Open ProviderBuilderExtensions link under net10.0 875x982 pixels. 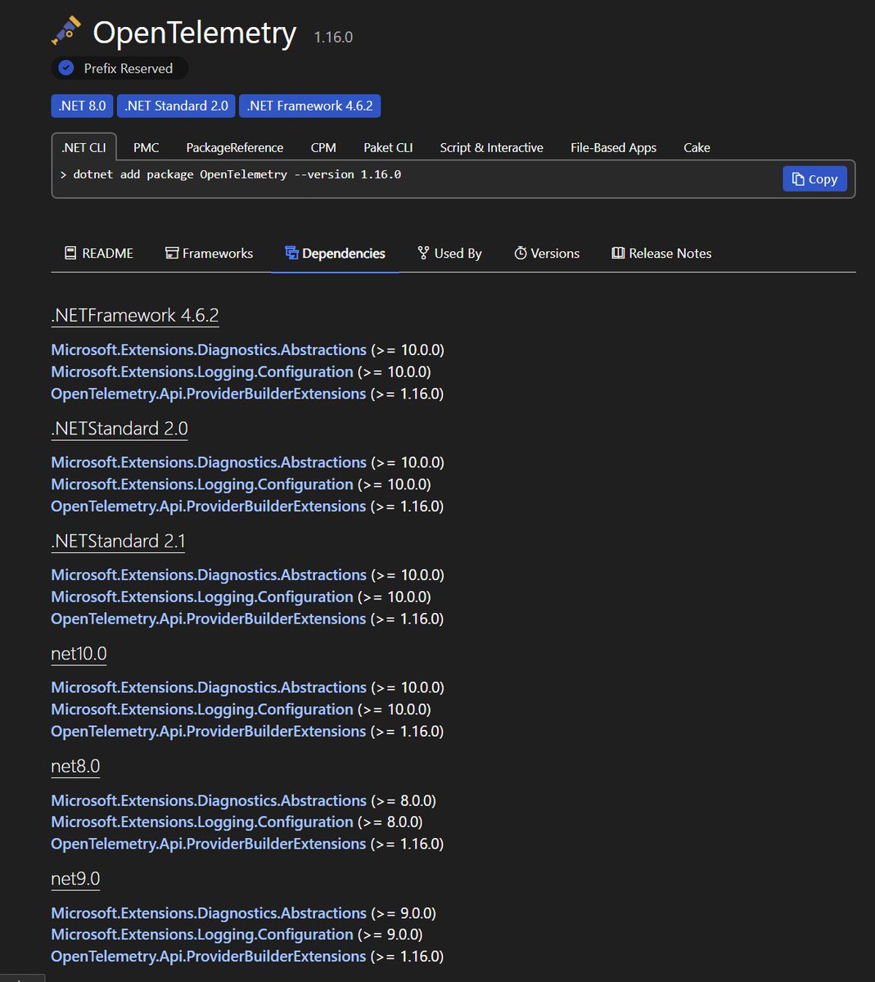(x=209, y=732)
